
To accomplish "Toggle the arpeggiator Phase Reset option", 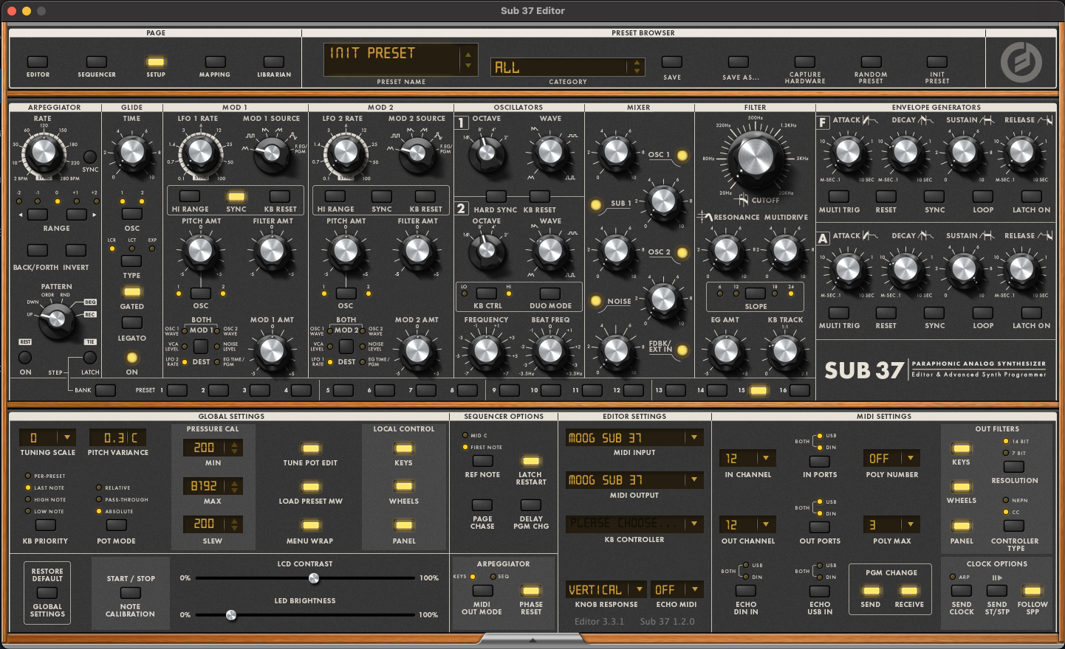I will click(531, 591).
